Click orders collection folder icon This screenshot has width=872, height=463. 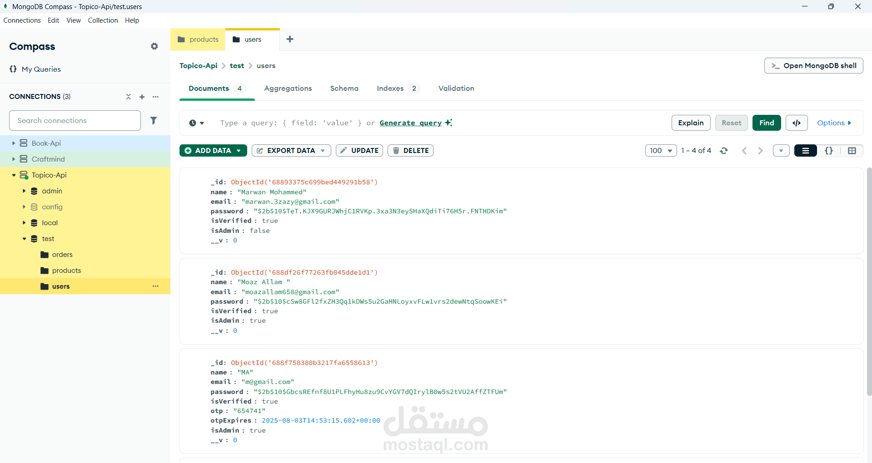(45, 255)
